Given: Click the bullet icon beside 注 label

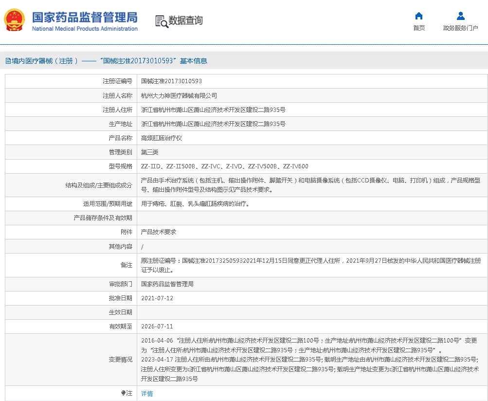Looking at the screenshot, I should pos(124,393).
